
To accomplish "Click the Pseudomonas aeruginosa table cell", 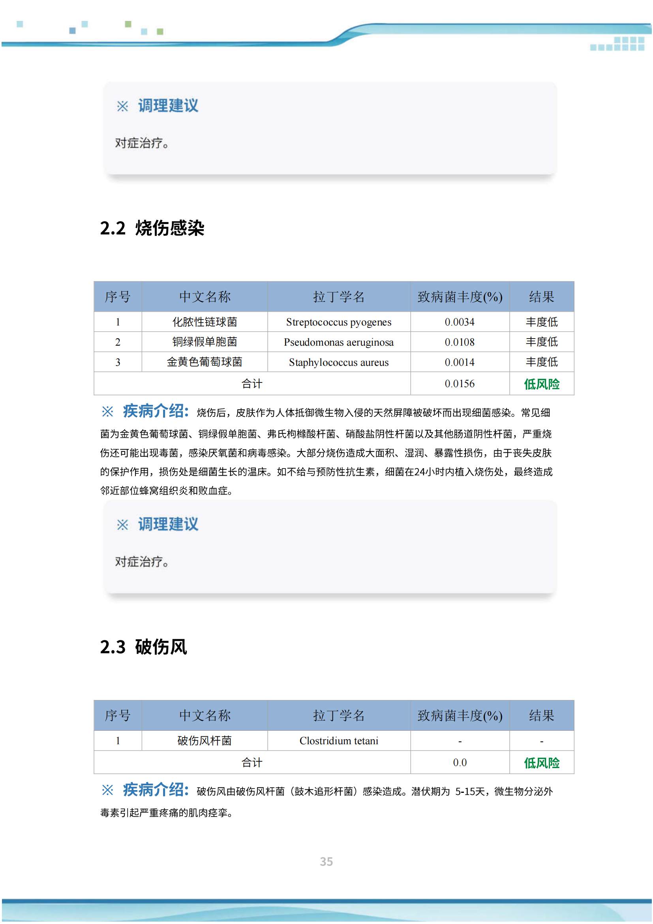I will pos(339,343).
